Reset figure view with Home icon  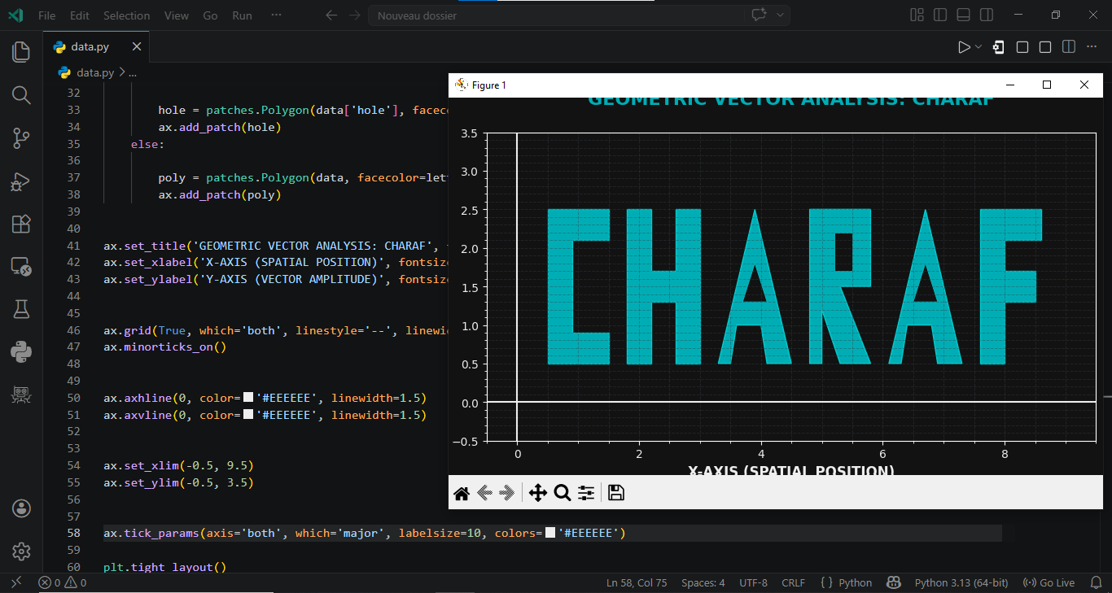point(462,493)
